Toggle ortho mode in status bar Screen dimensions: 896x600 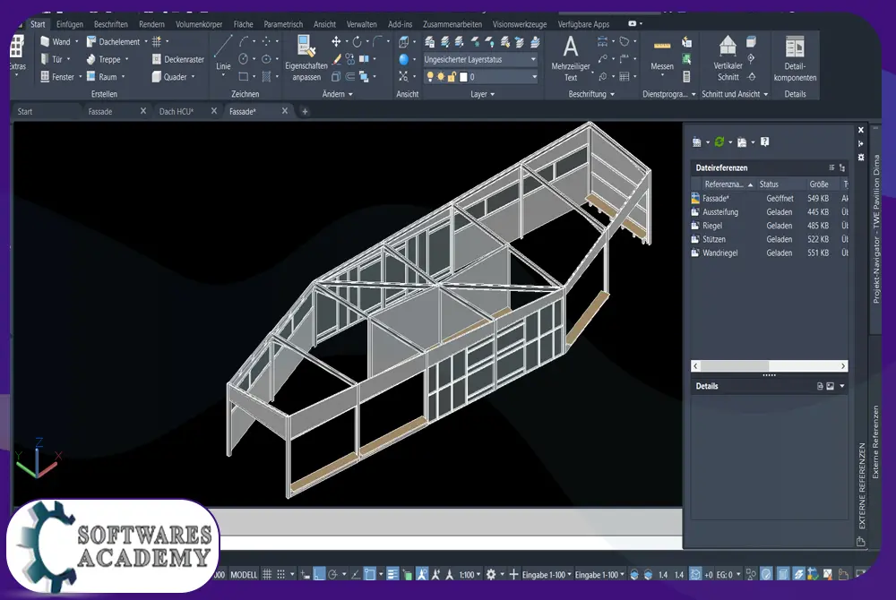[319, 574]
